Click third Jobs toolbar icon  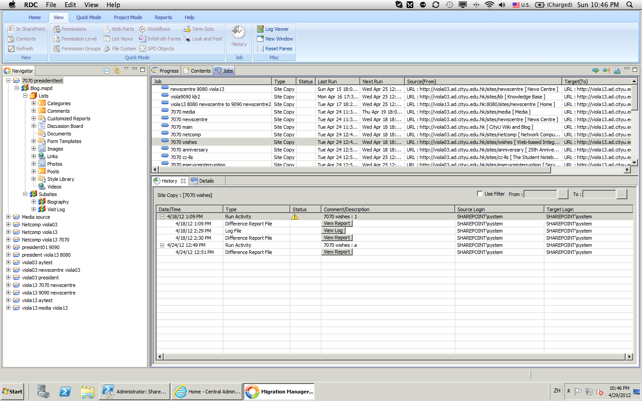[x=617, y=70]
